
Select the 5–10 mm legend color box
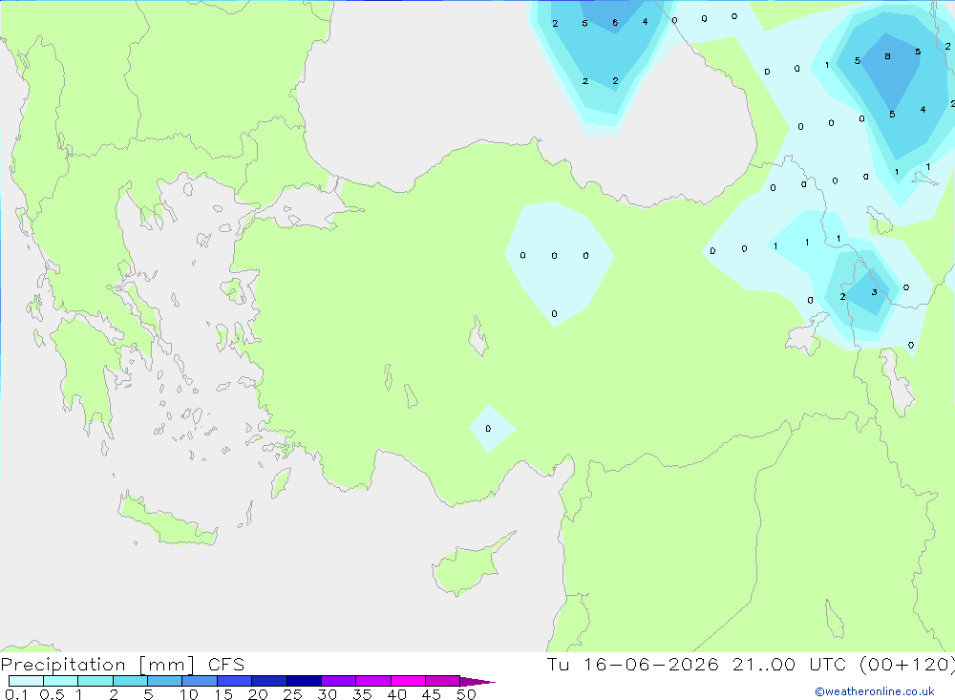[x=165, y=681]
